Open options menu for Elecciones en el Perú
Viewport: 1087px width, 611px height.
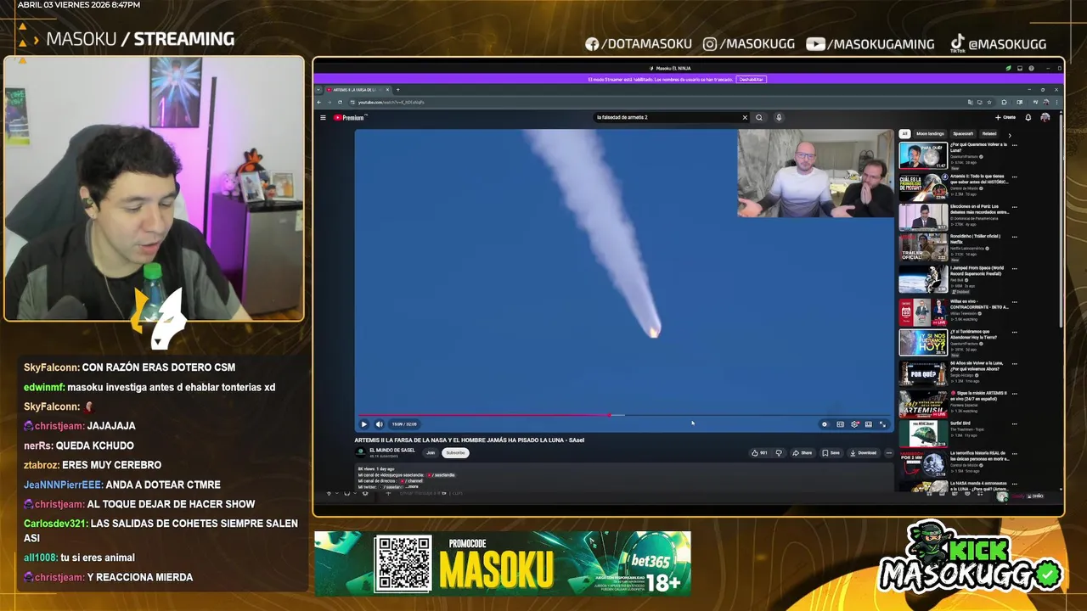click(x=1014, y=207)
